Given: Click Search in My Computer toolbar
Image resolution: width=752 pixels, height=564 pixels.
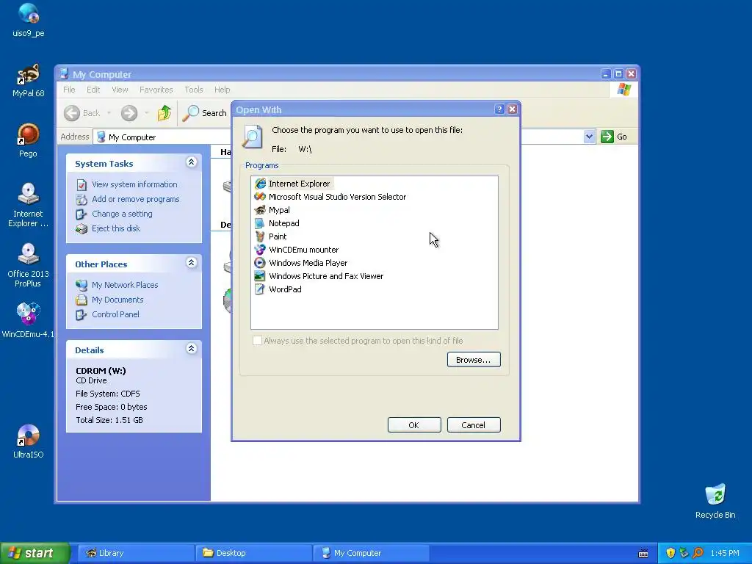Looking at the screenshot, I should [204, 113].
